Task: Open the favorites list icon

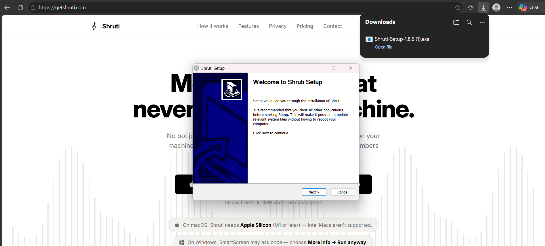Action: coord(471,7)
